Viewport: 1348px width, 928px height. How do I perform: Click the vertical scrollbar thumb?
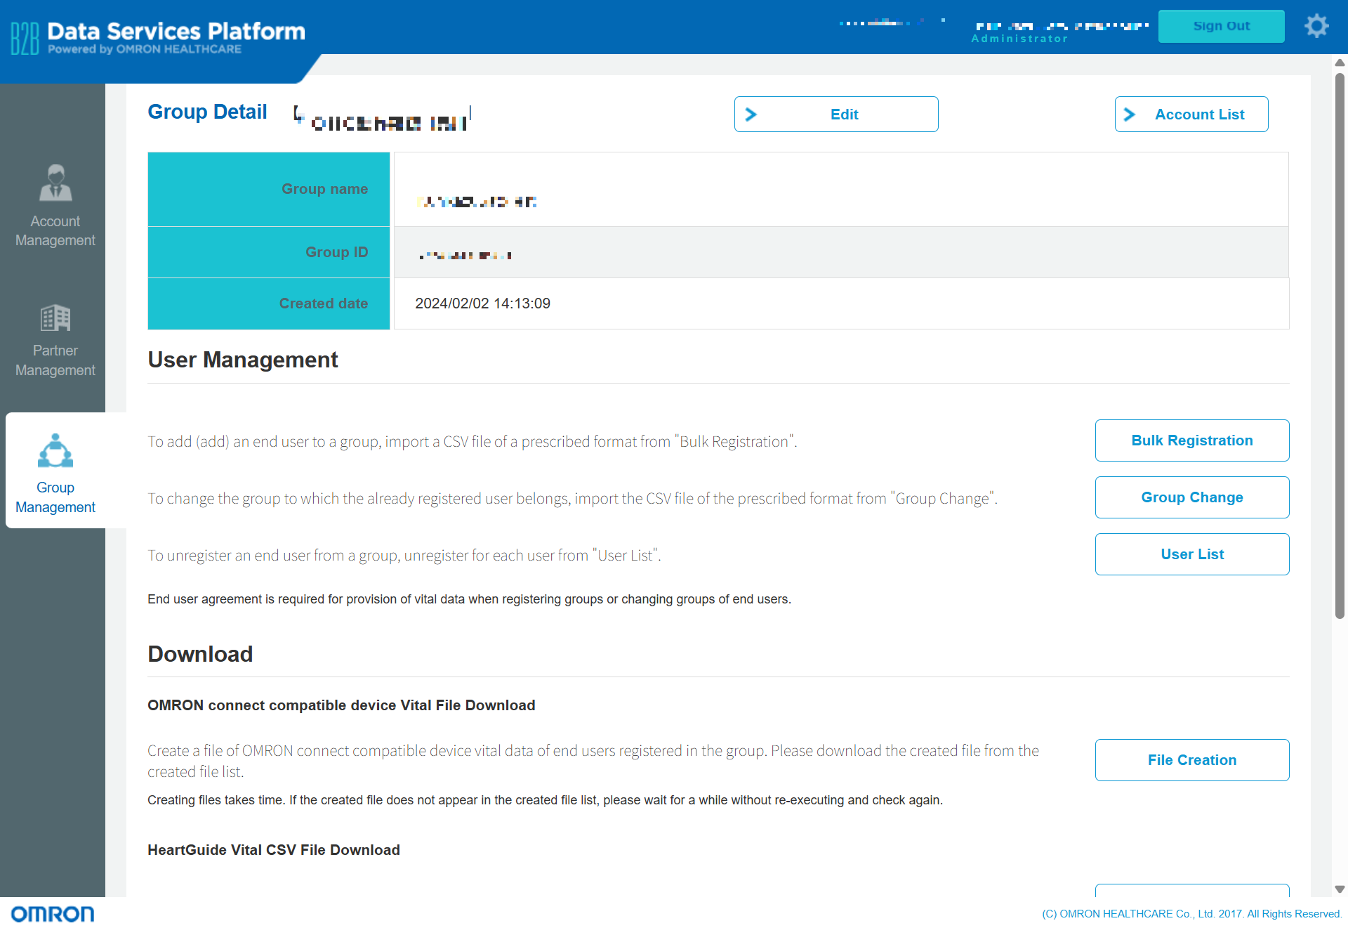coord(1340,344)
